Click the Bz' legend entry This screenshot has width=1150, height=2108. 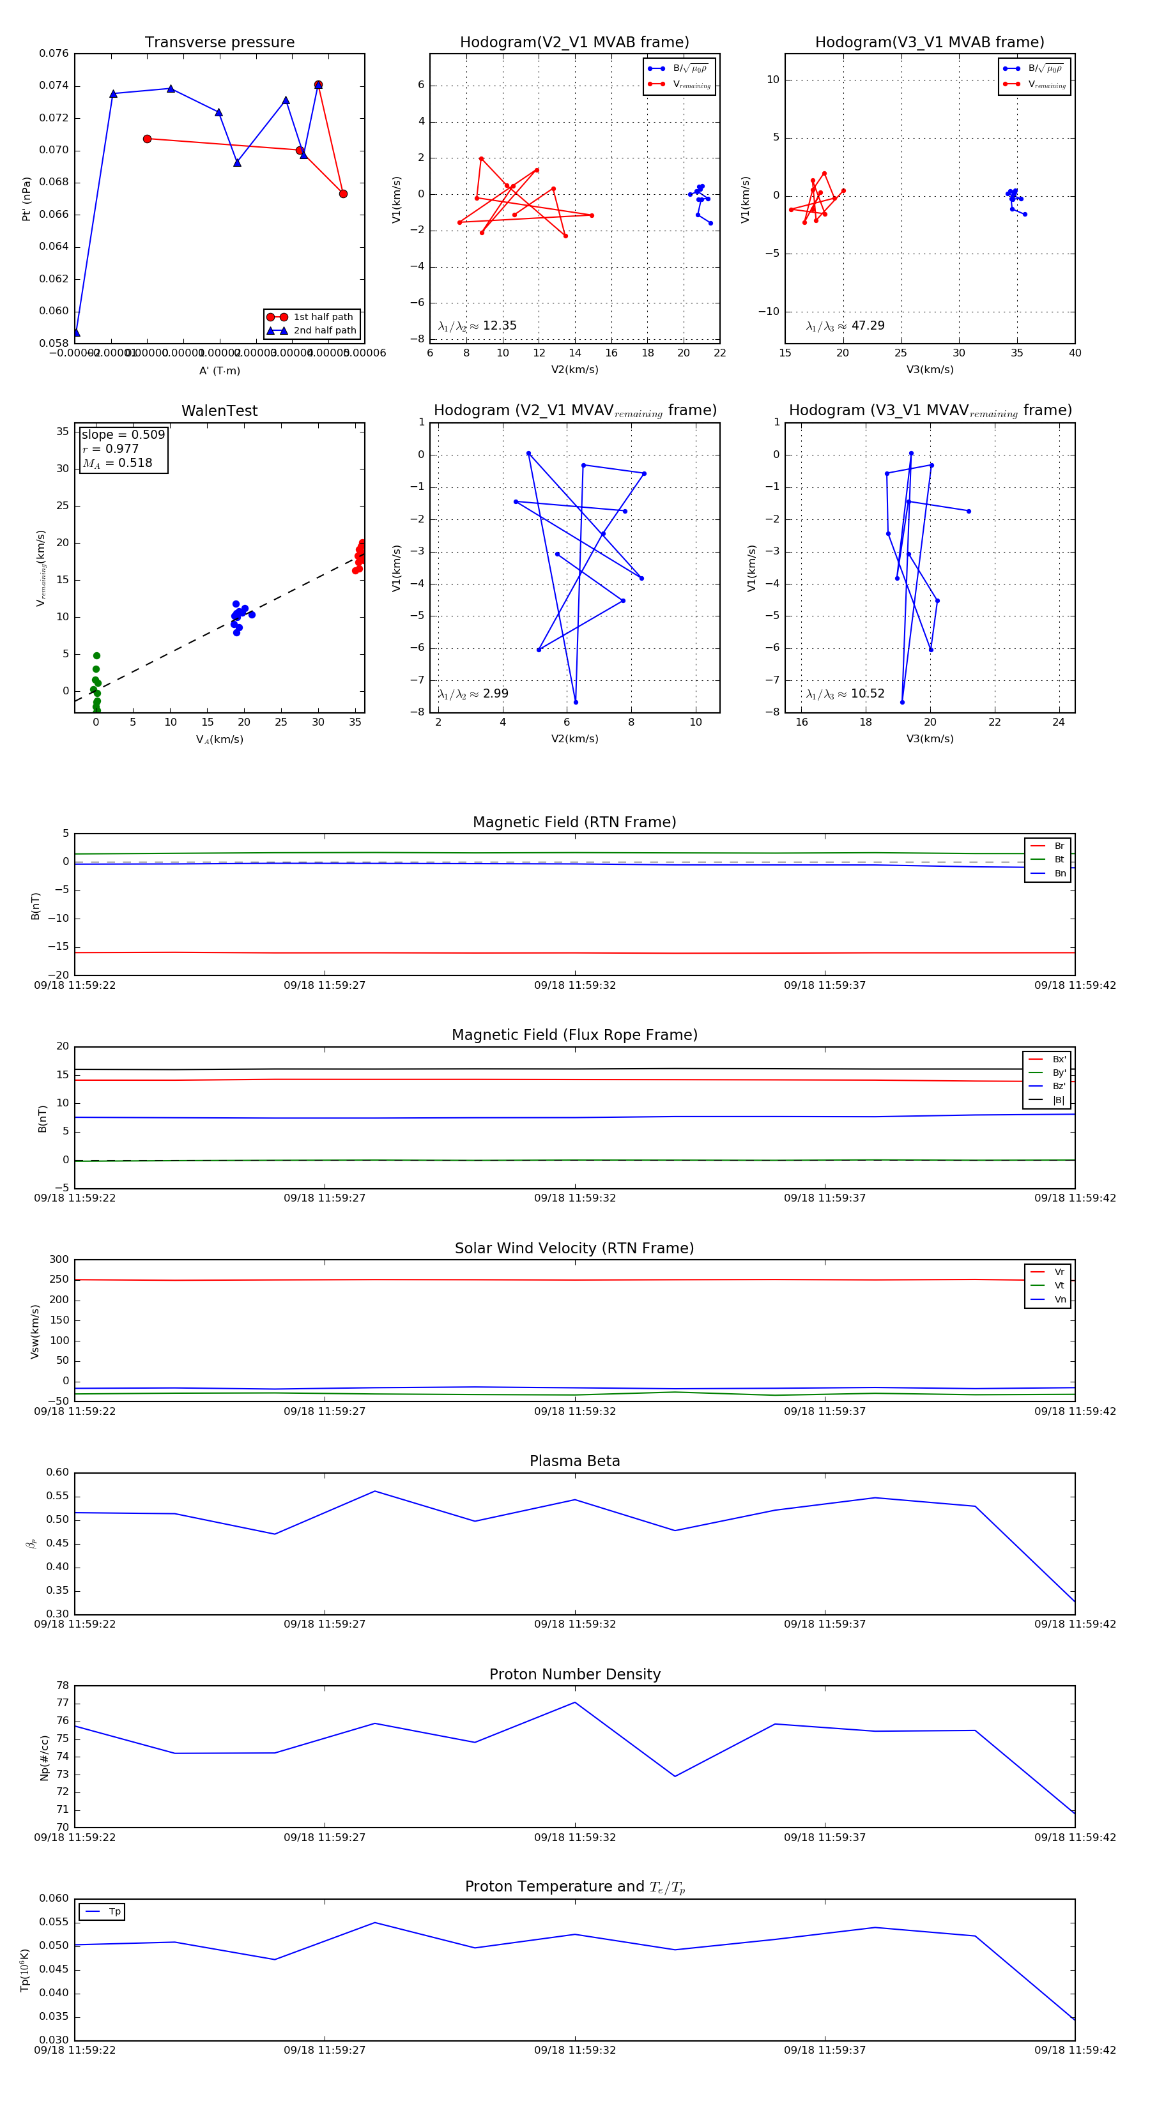coord(1047,1086)
